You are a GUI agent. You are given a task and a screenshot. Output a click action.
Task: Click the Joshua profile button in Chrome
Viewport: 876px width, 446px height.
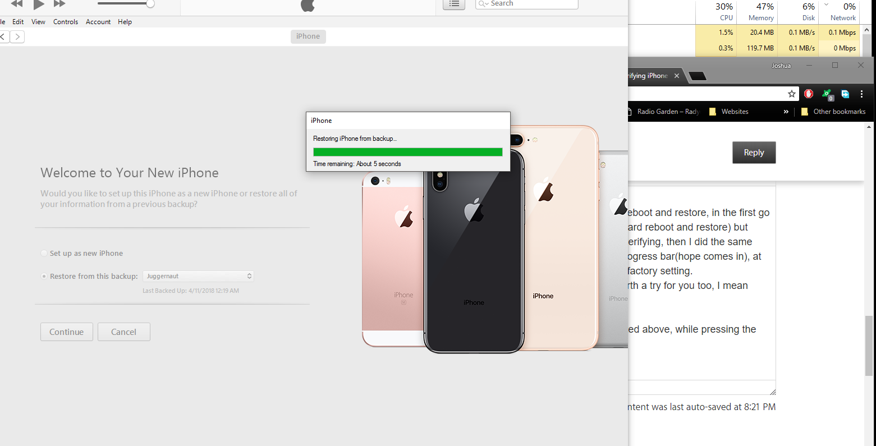coord(781,66)
